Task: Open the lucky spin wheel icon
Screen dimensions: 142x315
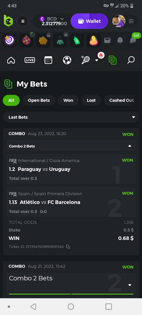Action: pyautogui.click(x=26, y=40)
